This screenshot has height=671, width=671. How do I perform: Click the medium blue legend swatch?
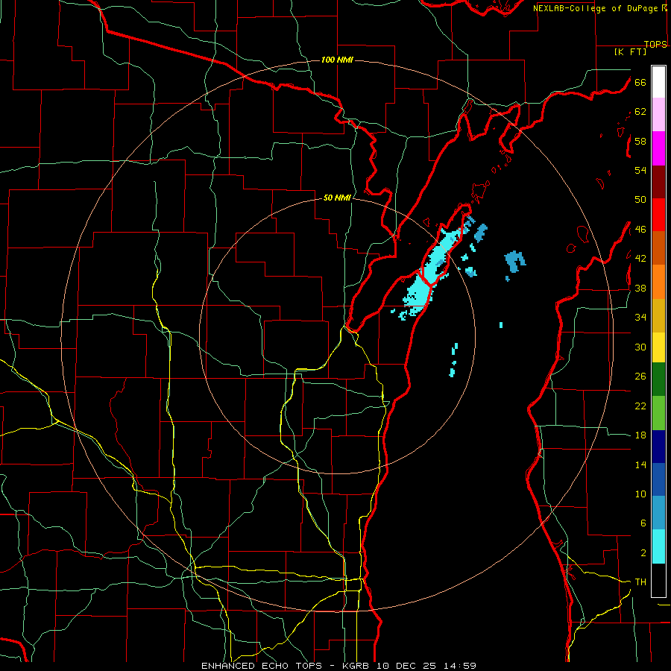658,479
